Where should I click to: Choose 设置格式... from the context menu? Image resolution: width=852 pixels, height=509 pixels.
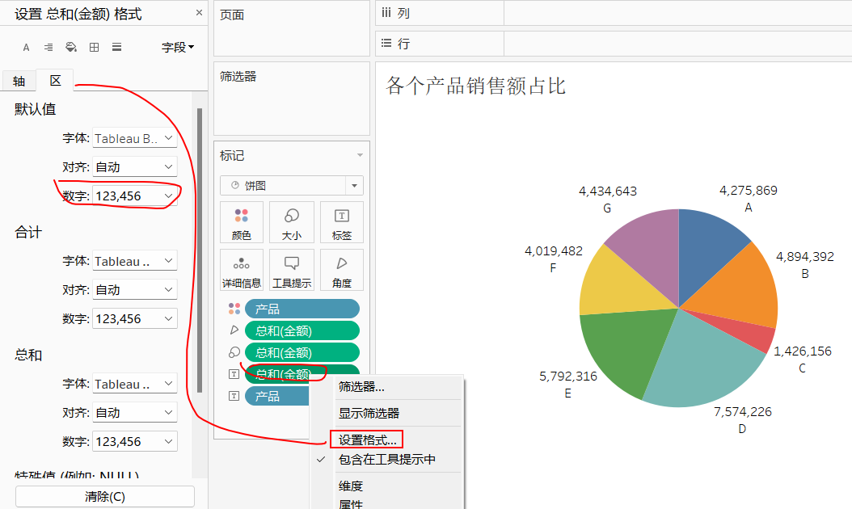[367, 440]
